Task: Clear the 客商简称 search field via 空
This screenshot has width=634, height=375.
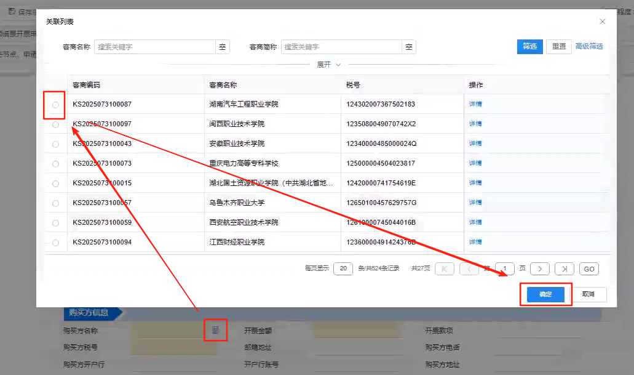Action: click(408, 47)
